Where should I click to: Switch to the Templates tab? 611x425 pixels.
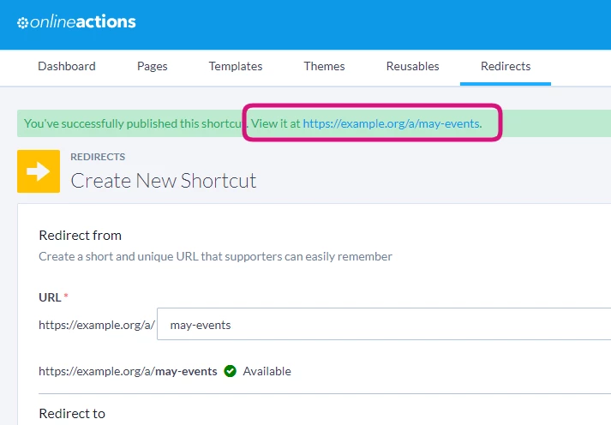[x=236, y=66]
